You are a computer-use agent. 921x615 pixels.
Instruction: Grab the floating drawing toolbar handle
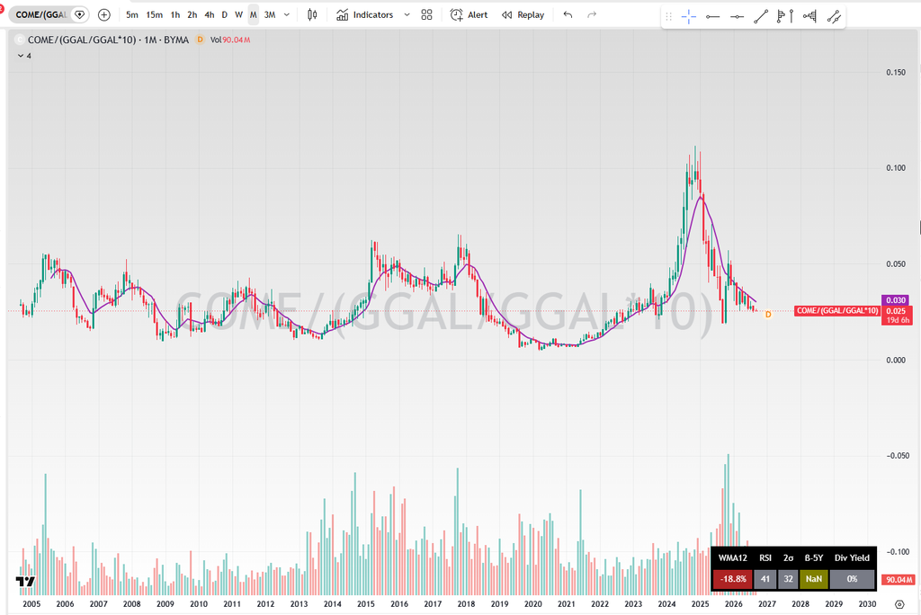click(668, 16)
